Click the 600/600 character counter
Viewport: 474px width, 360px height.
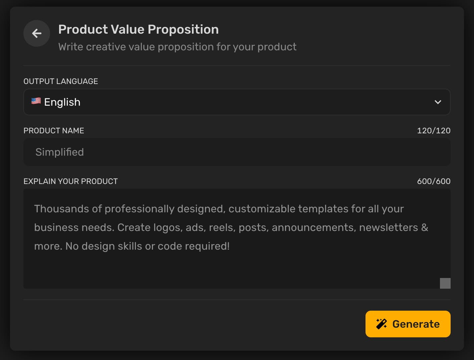pyautogui.click(x=434, y=181)
